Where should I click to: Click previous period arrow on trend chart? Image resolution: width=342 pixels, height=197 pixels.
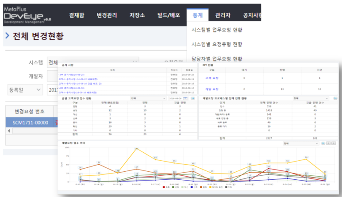328,143
